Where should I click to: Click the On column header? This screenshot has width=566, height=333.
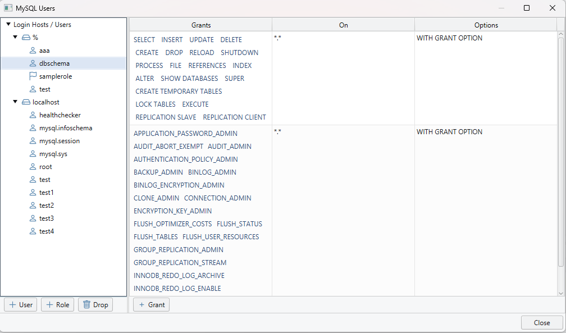(343, 25)
